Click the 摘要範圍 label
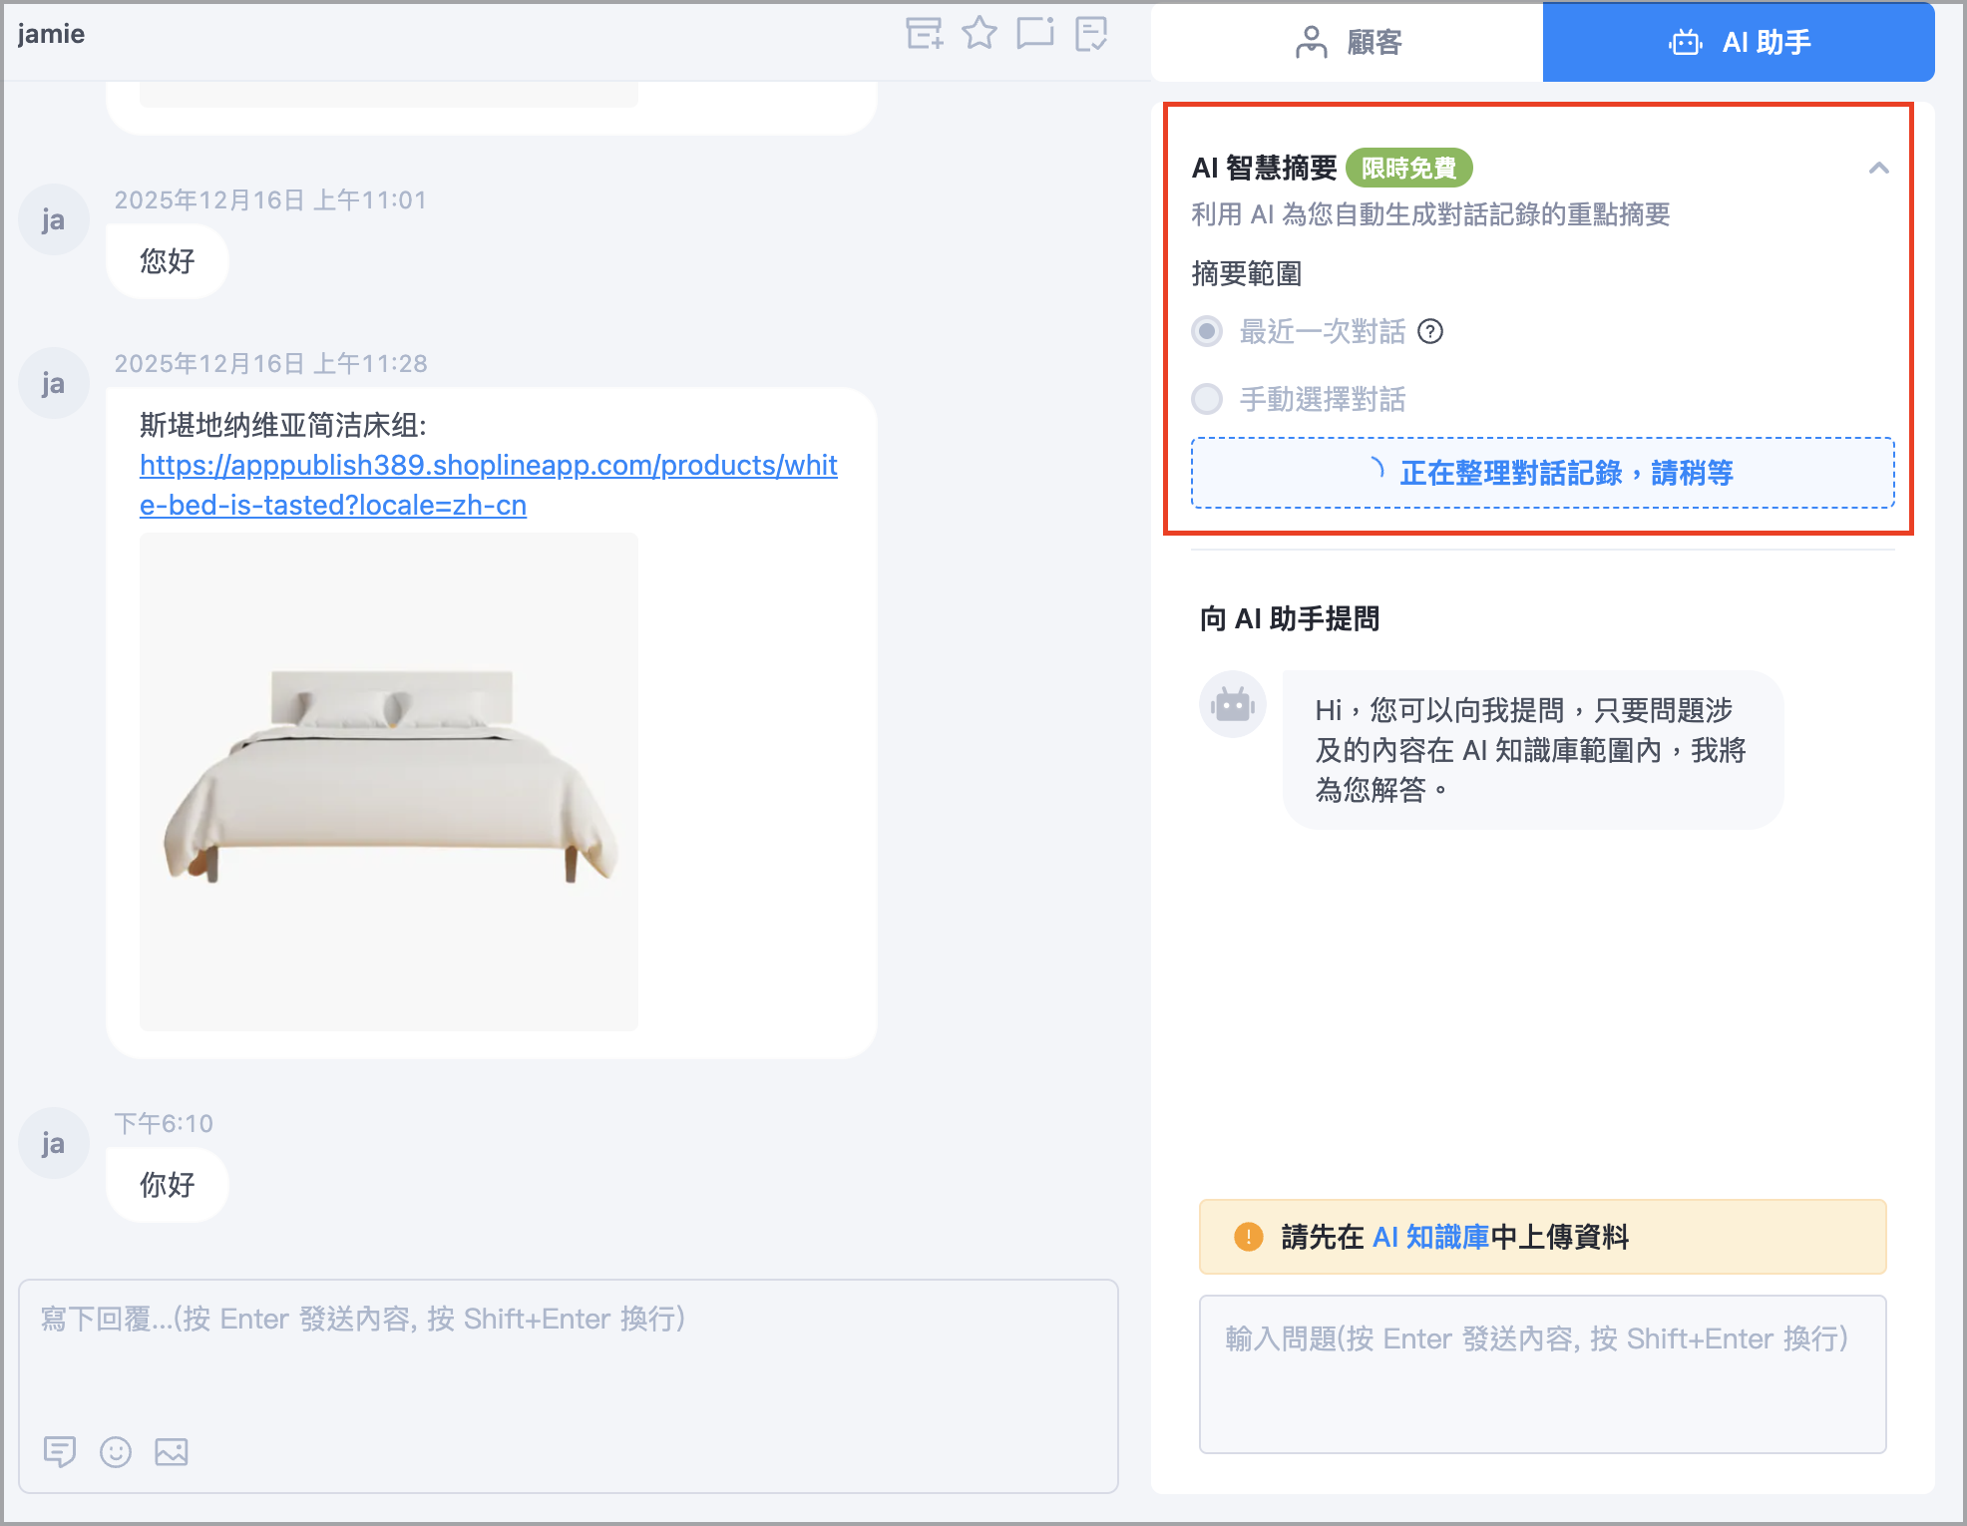The width and height of the screenshot is (1967, 1526). 1247,273
